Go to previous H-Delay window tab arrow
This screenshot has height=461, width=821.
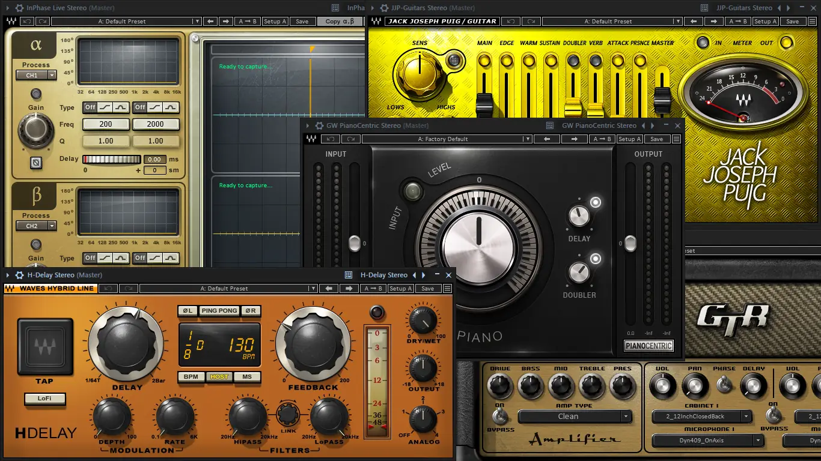click(414, 275)
